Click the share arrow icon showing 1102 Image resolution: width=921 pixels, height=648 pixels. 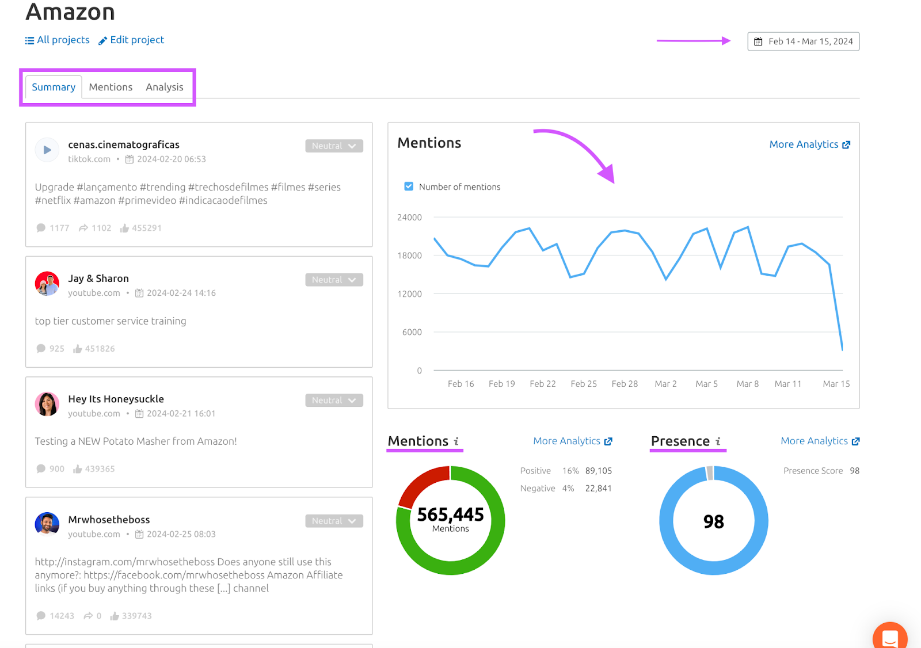[83, 228]
